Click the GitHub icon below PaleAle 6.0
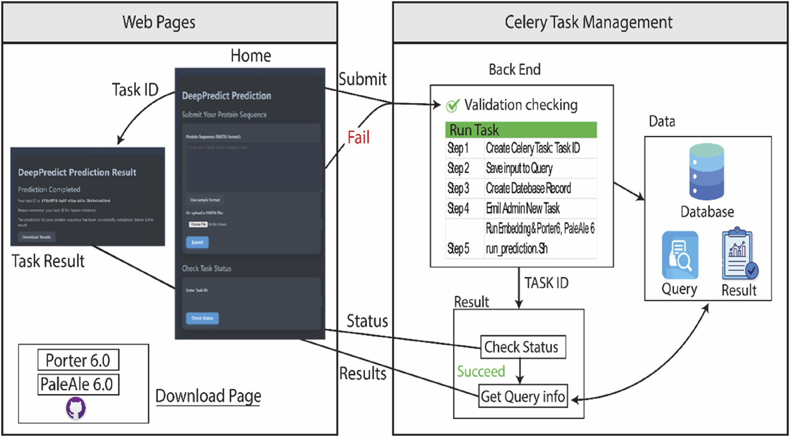 point(75,409)
